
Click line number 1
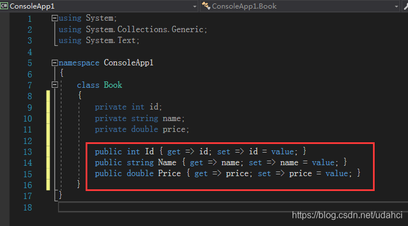coord(30,19)
